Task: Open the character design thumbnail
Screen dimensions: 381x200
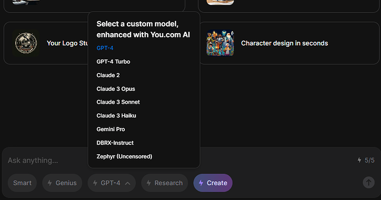Action: [220, 43]
